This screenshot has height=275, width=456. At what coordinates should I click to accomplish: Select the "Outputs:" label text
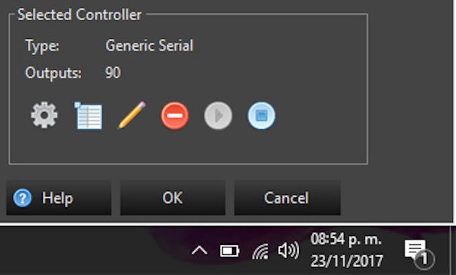[53, 73]
